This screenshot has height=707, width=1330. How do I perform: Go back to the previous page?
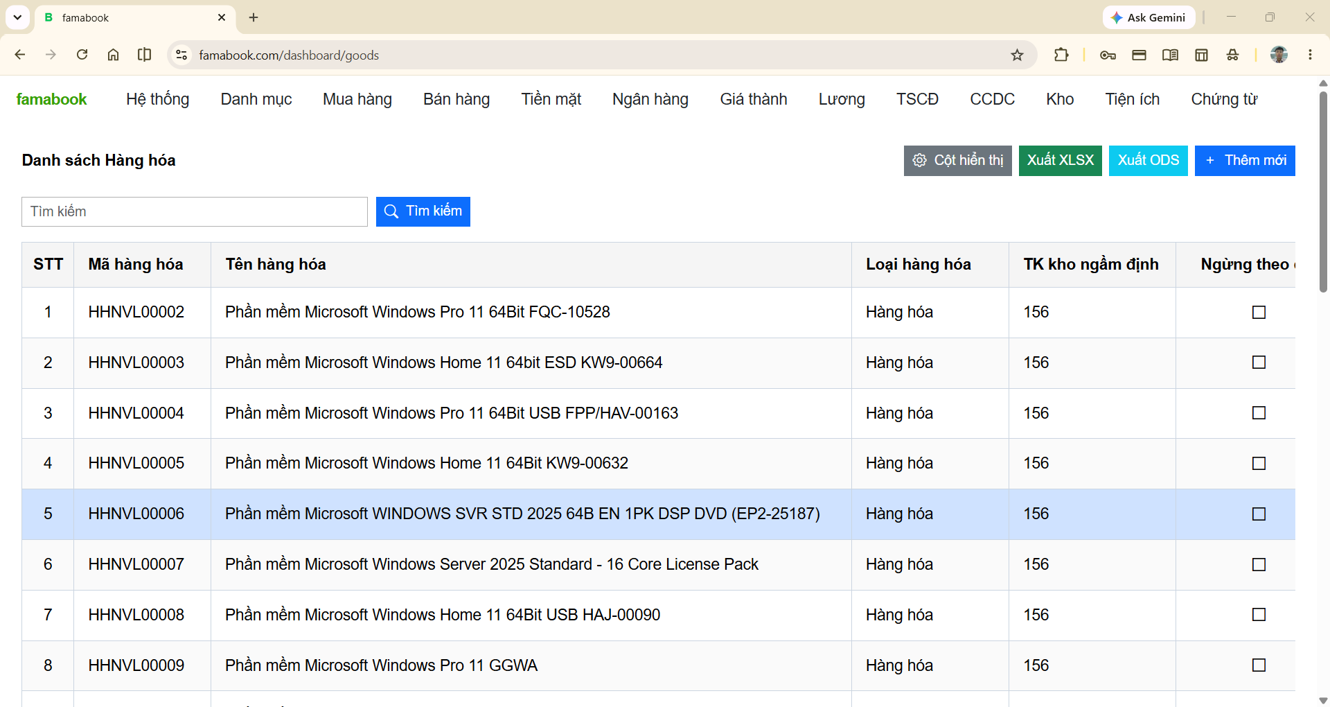coord(20,55)
